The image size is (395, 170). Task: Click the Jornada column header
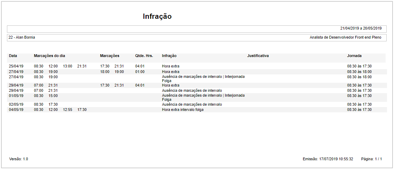[354, 56]
